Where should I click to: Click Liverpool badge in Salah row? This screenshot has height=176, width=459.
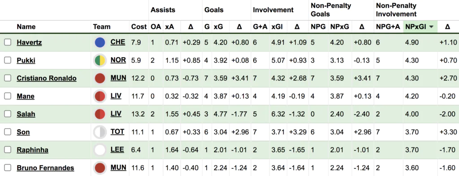pos(100,114)
